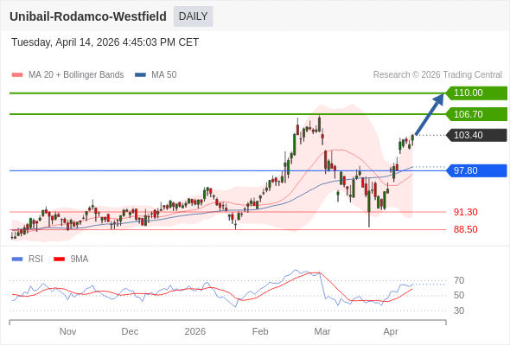Click the RSI 70 axis label
Image resolution: width=510 pixels, height=346 pixels.
point(459,280)
